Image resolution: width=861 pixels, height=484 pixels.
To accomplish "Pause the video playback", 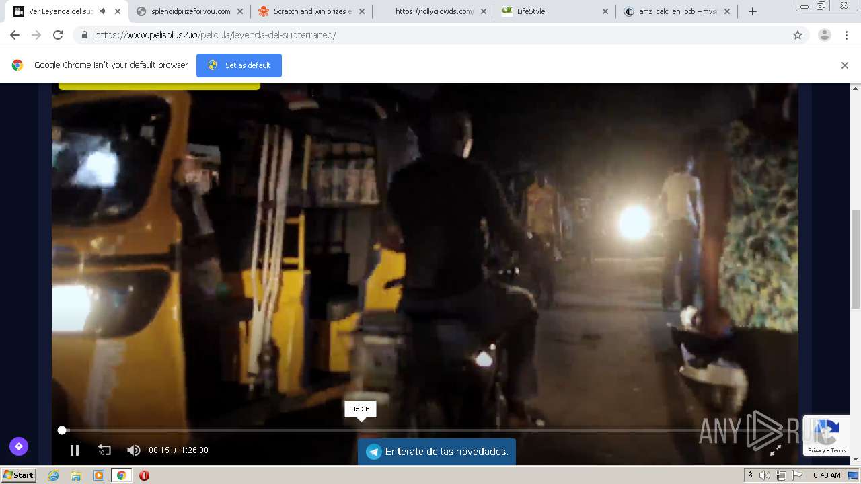I will coord(75,450).
